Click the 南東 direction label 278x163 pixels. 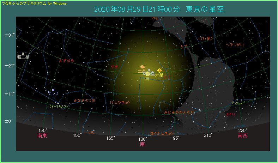click(42, 135)
